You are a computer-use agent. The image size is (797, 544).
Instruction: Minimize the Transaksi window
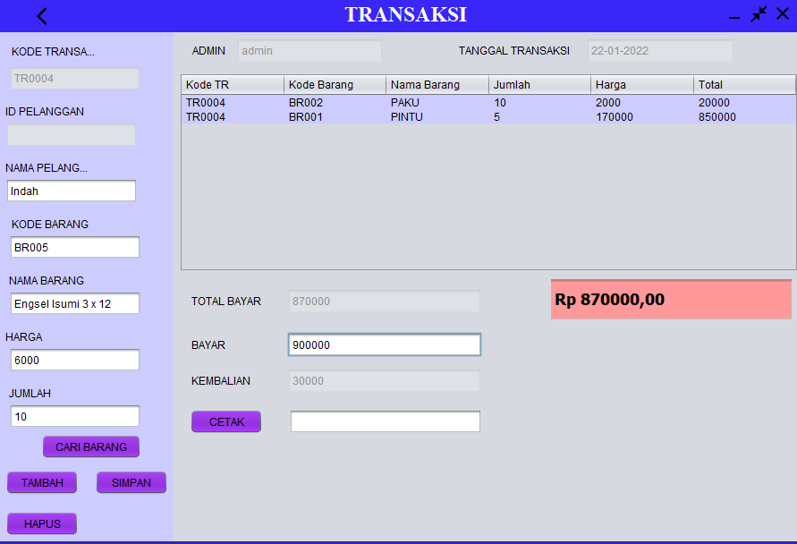tap(733, 17)
